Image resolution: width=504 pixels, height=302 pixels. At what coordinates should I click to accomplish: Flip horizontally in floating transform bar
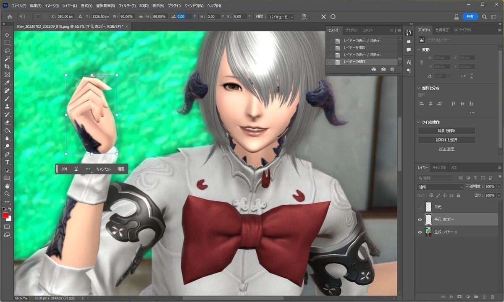[x=64, y=169]
